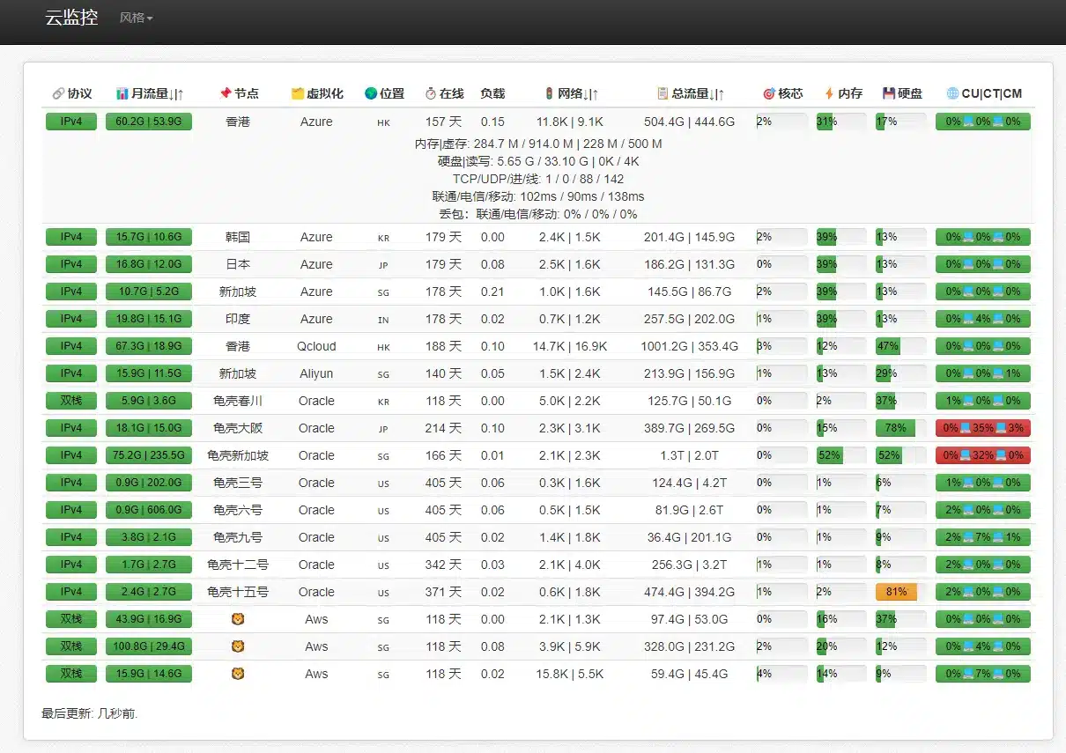Click the 云监控 brand link

(x=71, y=18)
